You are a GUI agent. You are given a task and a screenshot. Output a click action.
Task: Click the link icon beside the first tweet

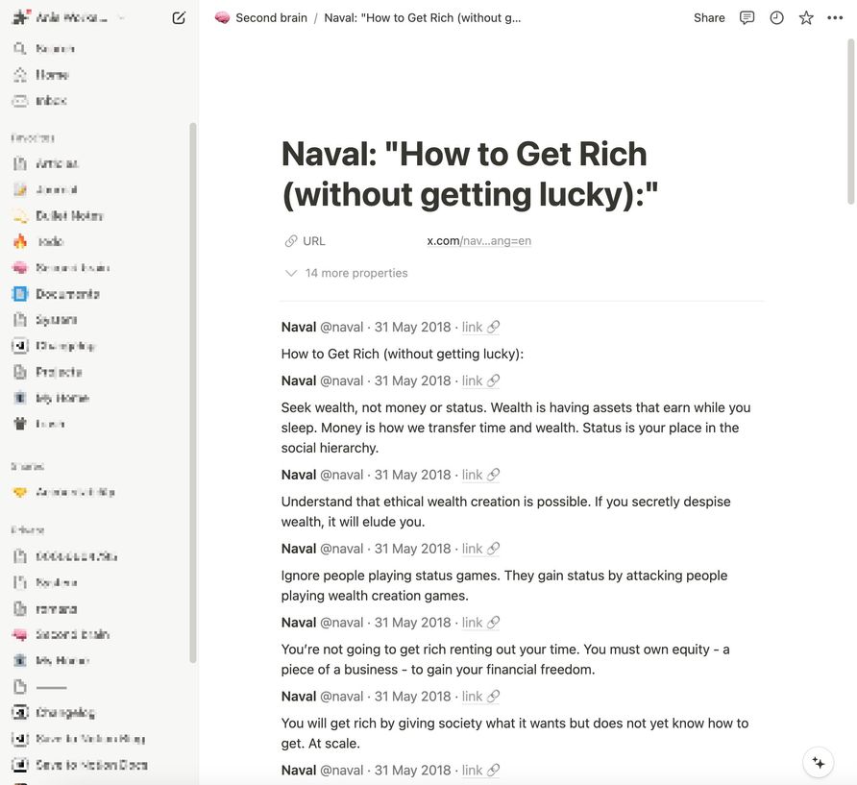pos(491,325)
